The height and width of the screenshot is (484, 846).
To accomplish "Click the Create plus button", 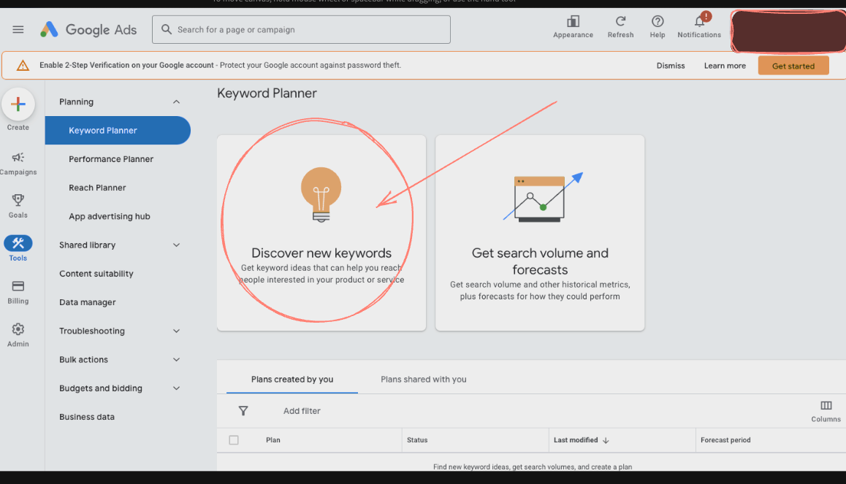I will pyautogui.click(x=18, y=104).
